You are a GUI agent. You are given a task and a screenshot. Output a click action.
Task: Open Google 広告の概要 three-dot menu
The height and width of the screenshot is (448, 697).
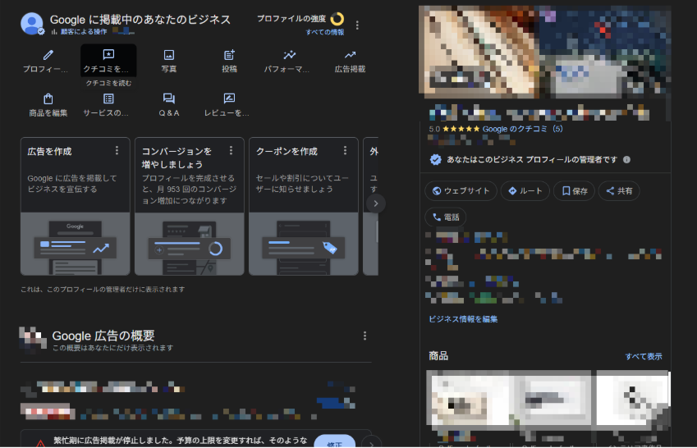pyautogui.click(x=365, y=336)
